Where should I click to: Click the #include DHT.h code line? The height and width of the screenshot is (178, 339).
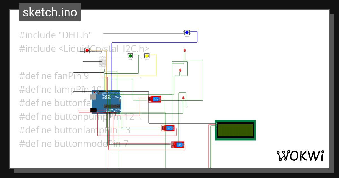point(55,35)
